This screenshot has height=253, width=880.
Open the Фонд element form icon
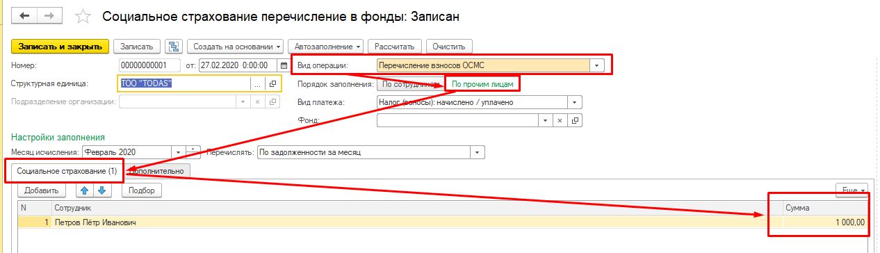(576, 120)
